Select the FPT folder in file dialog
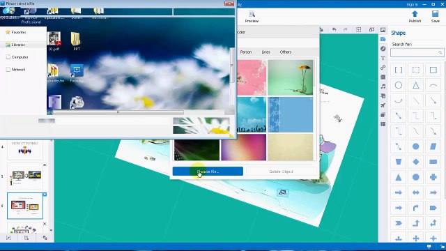 [76, 41]
